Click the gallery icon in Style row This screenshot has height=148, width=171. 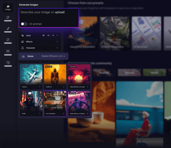click(44, 35)
